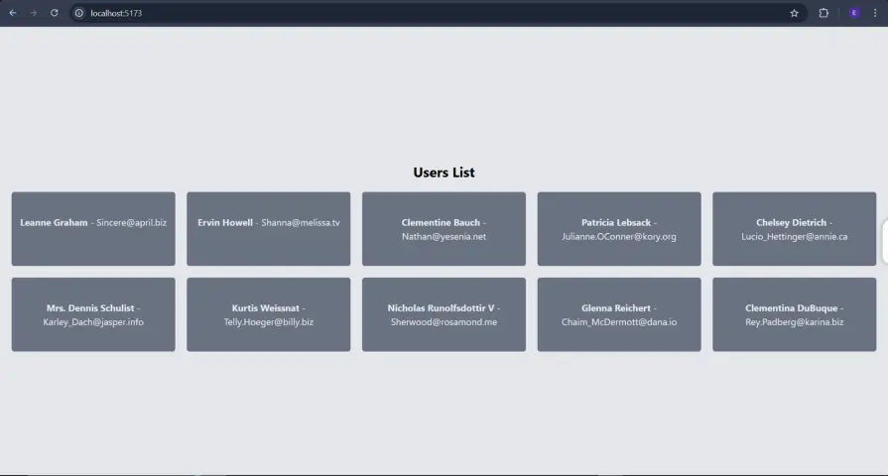View site information icon in address bar
The image size is (888, 476).
pyautogui.click(x=79, y=13)
